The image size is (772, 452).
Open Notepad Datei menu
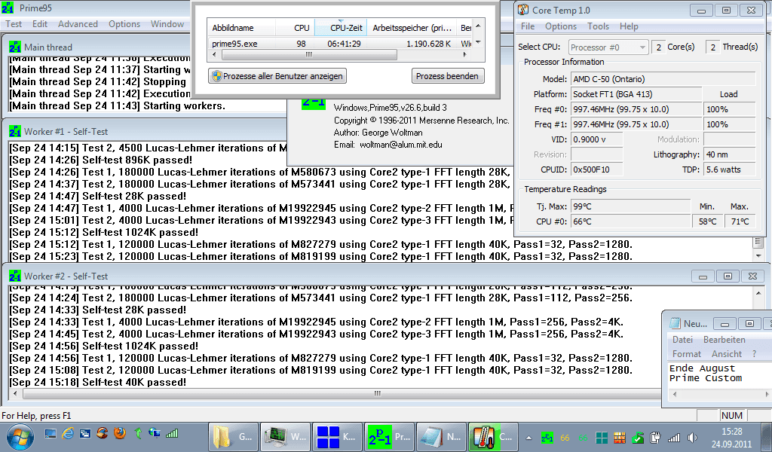682,339
